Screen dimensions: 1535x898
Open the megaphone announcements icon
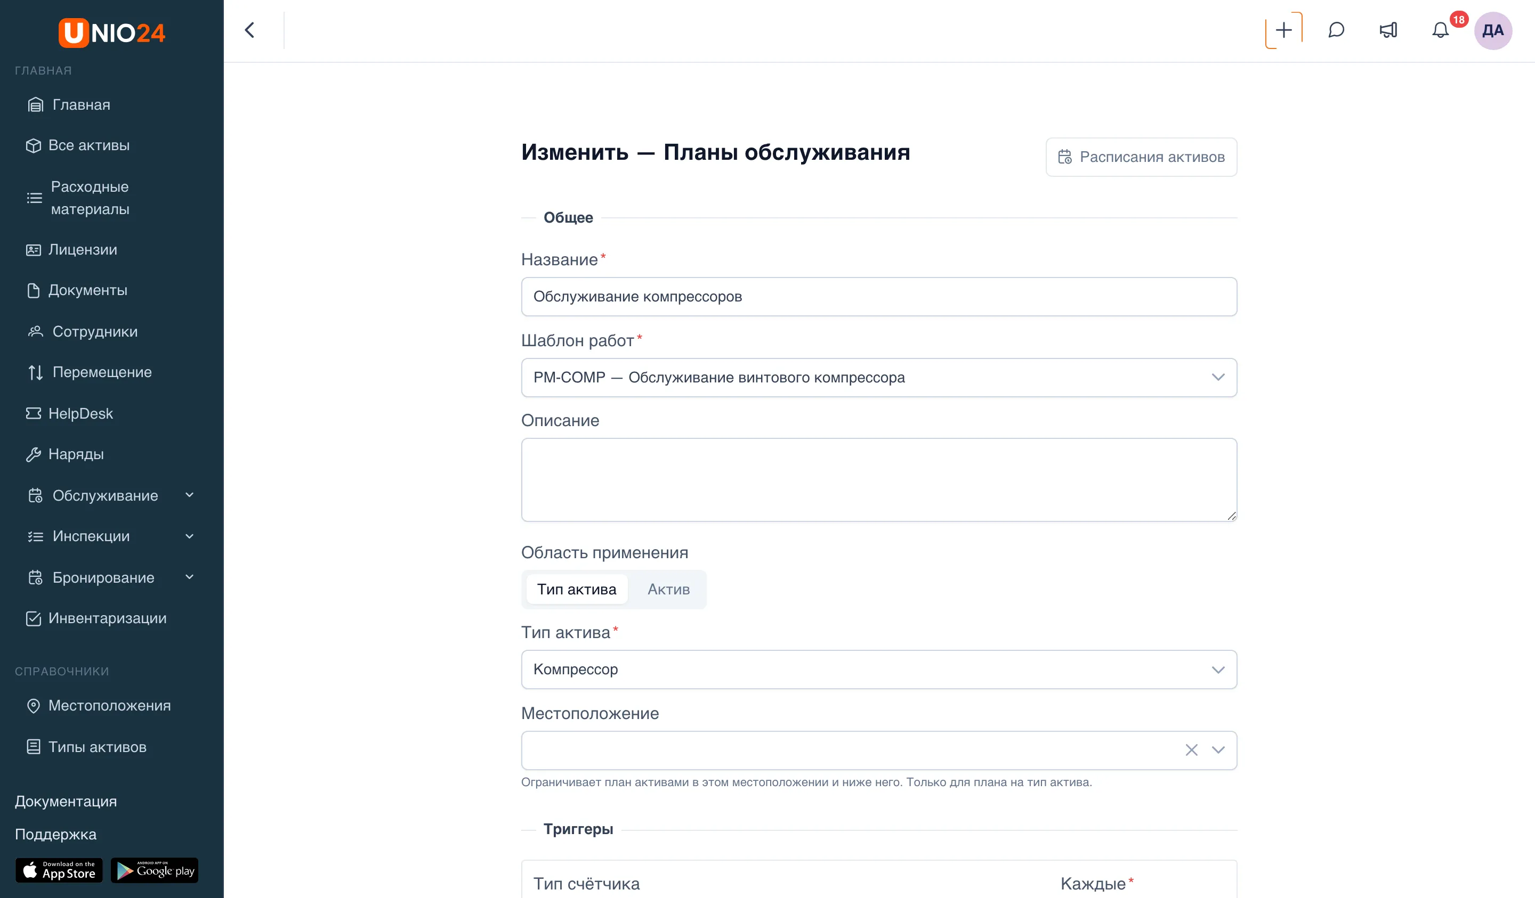pyautogui.click(x=1388, y=30)
